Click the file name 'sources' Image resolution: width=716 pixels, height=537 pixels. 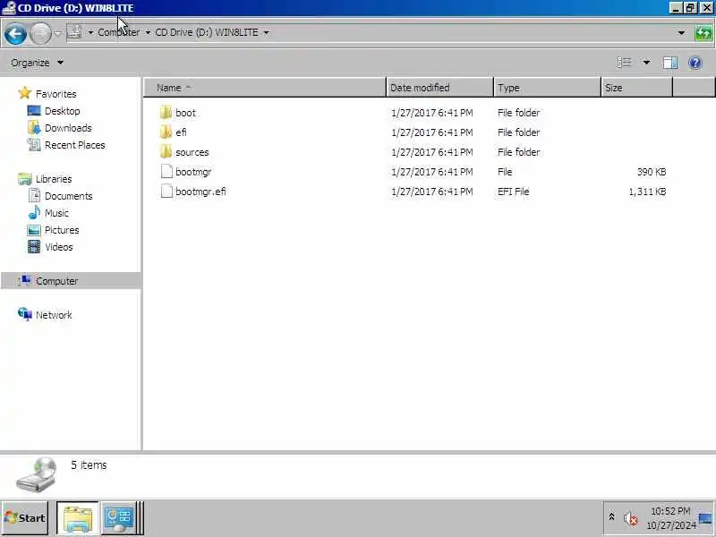point(192,152)
